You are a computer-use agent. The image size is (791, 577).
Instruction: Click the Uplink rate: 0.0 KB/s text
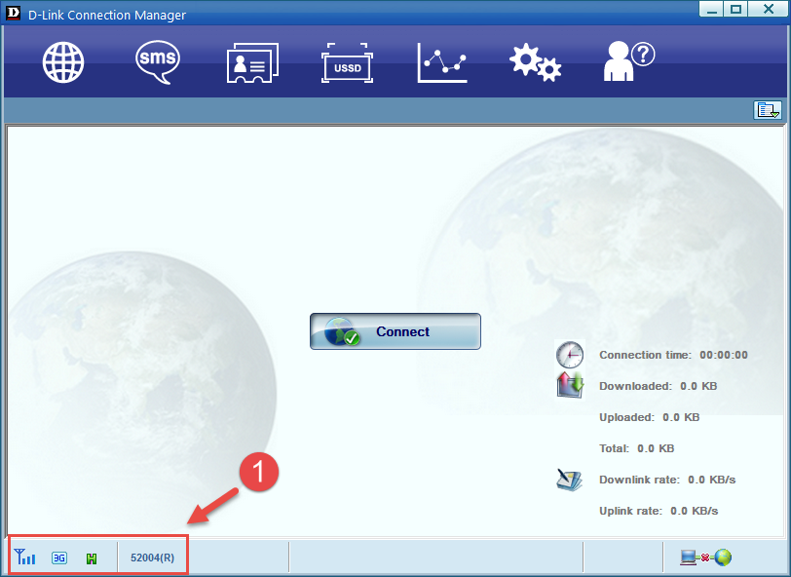coord(659,511)
